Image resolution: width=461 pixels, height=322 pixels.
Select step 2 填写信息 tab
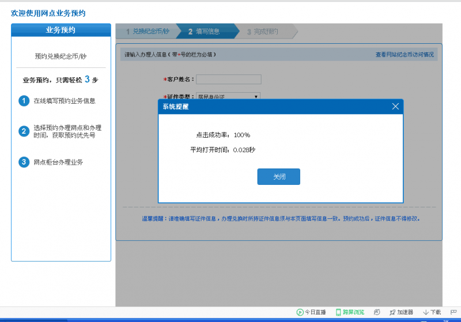(x=205, y=32)
